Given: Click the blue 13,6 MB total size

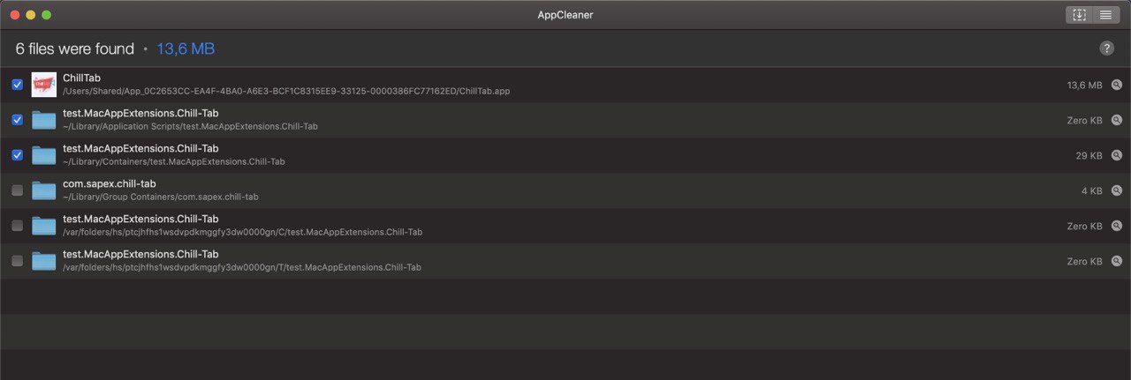Looking at the screenshot, I should [186, 48].
